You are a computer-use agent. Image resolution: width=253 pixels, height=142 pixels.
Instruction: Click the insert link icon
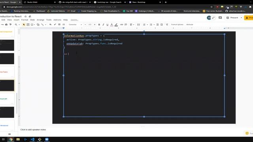pos(122,24)
